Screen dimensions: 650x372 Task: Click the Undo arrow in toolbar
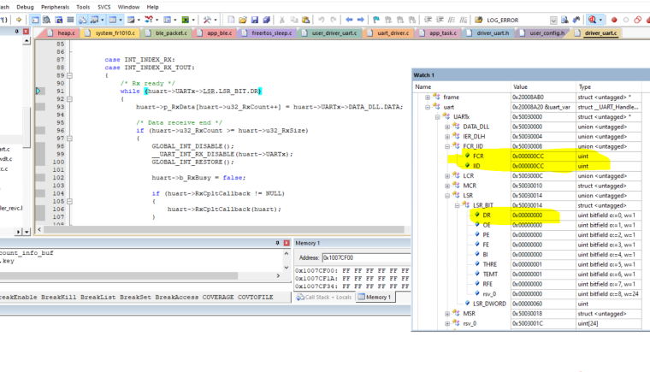tap(322, 20)
